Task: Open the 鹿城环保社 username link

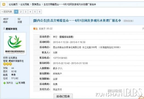Action: (12, 29)
